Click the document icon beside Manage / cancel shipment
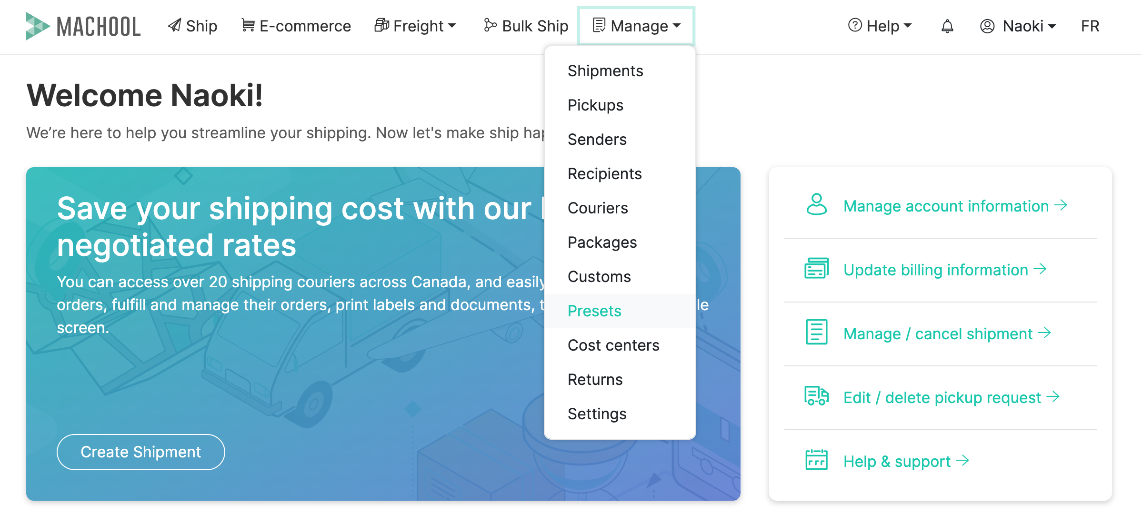The width and height of the screenshot is (1142, 525). coord(816,332)
